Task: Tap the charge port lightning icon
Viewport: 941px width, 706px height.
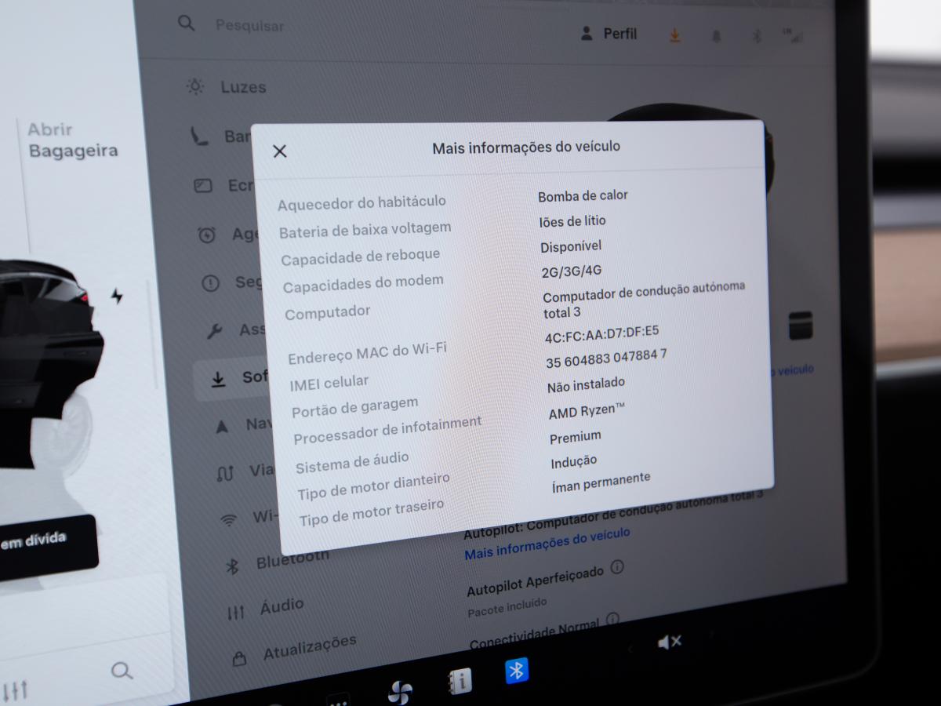Action: [117, 296]
